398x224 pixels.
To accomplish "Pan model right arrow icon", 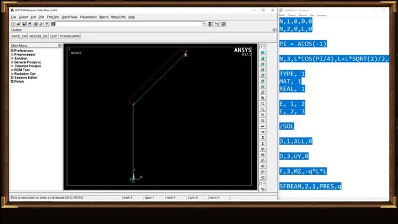I will (262, 132).
